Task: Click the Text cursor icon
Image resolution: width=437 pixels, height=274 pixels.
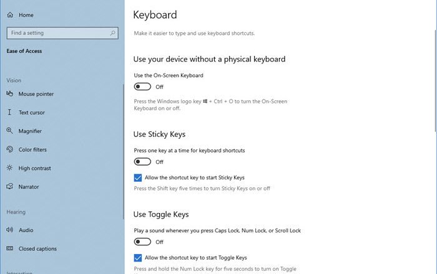Action: point(10,113)
